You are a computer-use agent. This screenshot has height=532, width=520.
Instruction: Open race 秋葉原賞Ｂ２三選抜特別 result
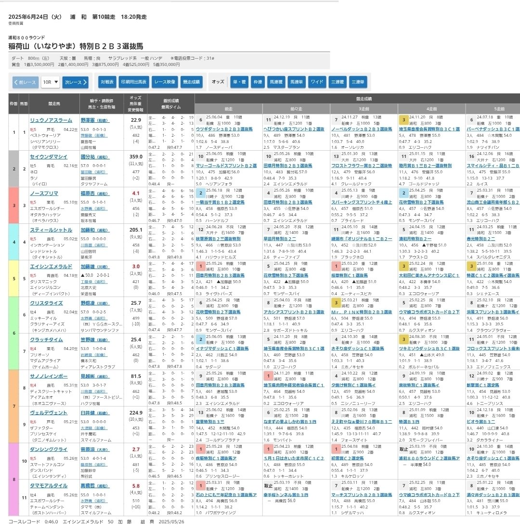click(218, 239)
